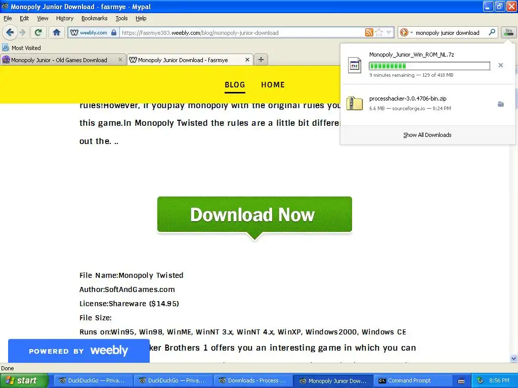The image size is (518, 388).
Task: Close the fasrmye tab
Action: (x=247, y=60)
